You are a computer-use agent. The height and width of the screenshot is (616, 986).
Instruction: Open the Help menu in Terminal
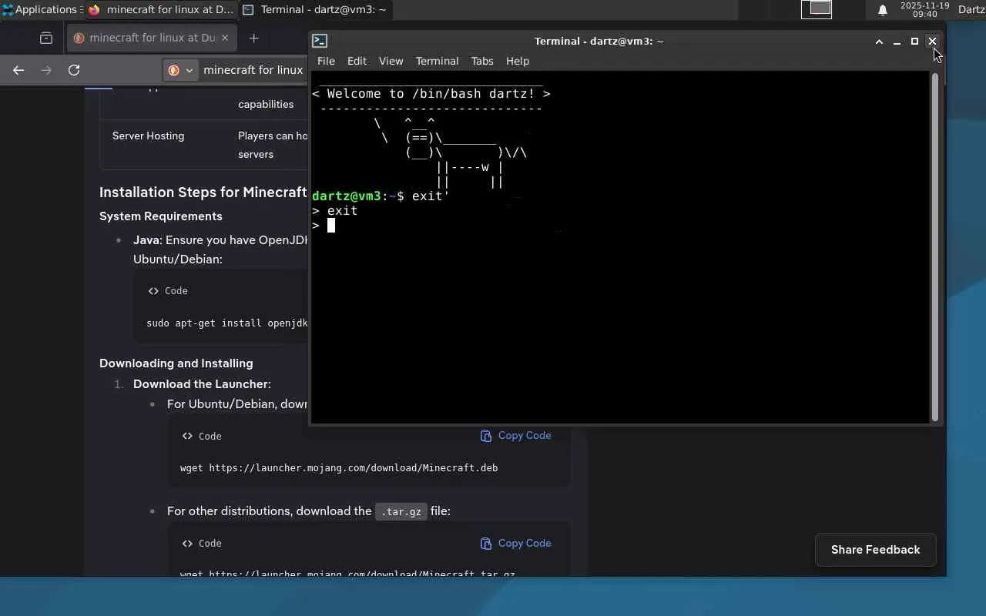(518, 61)
